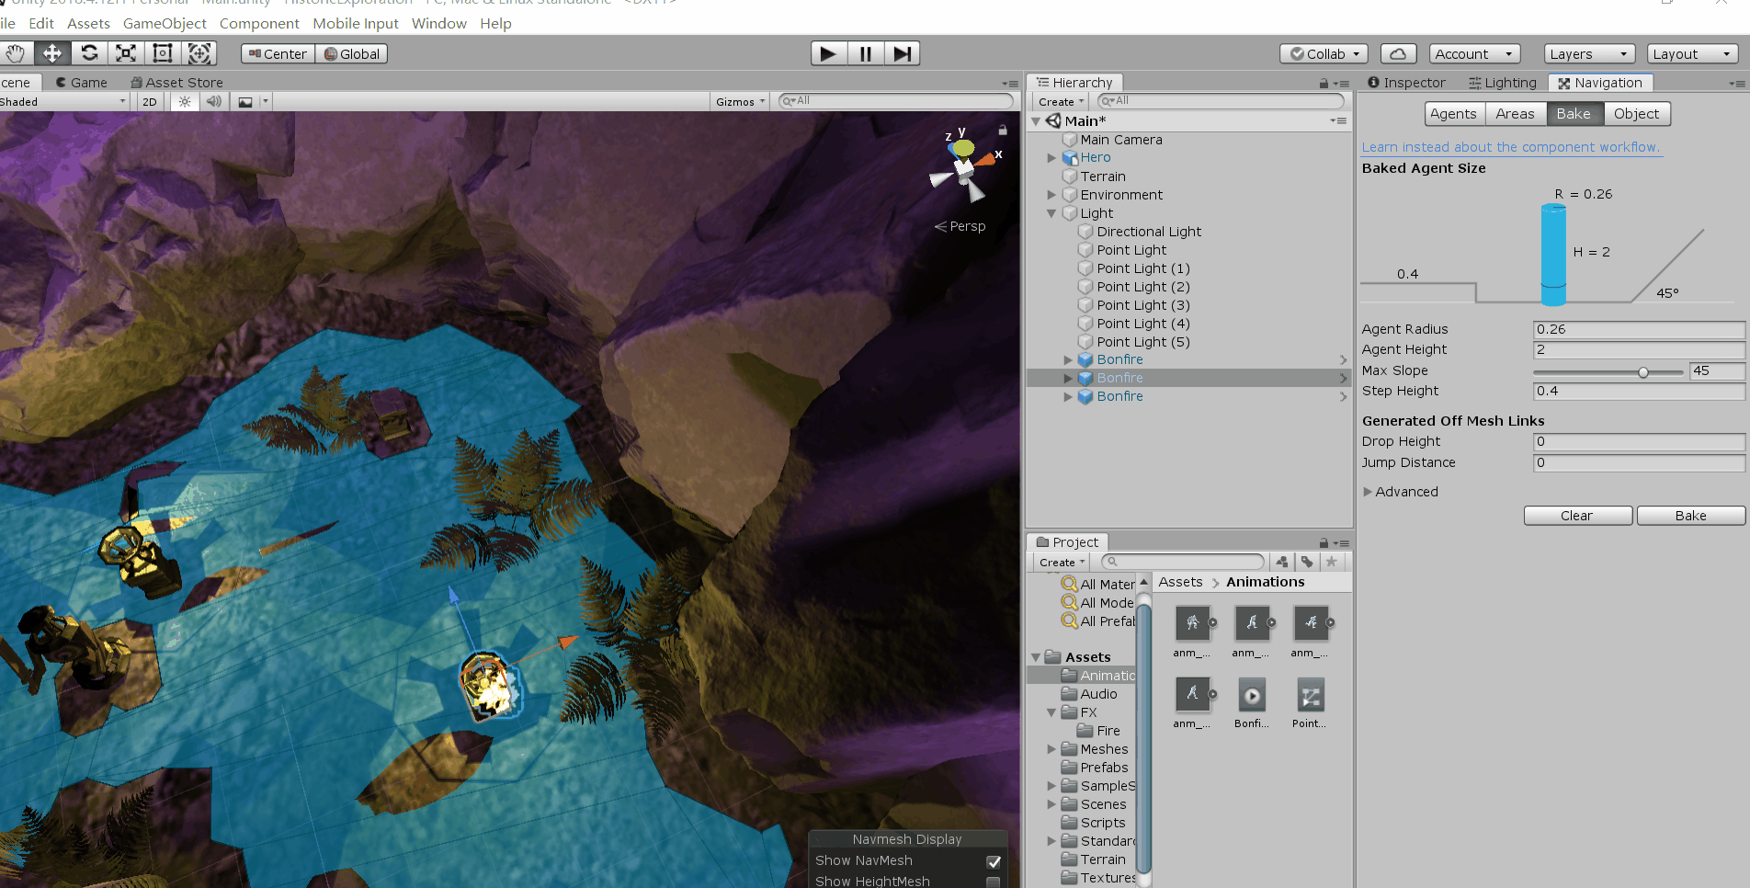Open Unity cloud services via the cloud icon
Screen dimensions: 1750x888
(x=1398, y=52)
